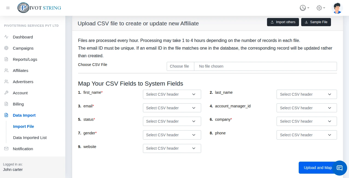
Task: Click the Account wrench icon
Action: [x=6, y=93]
